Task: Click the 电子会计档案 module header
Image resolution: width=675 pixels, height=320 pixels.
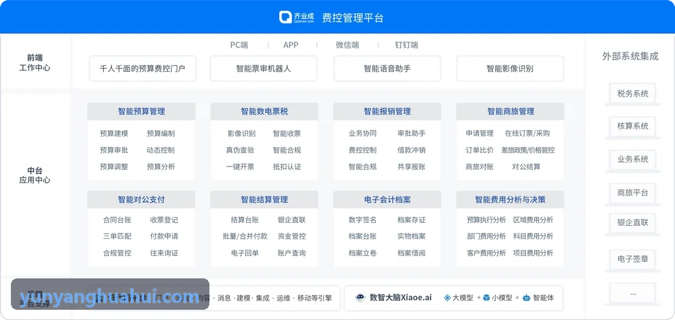Action: [x=387, y=200]
